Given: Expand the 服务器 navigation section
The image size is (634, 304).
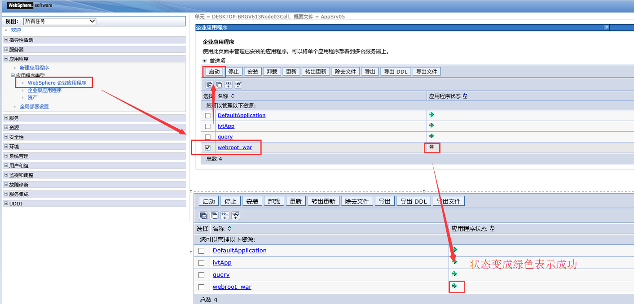Looking at the screenshot, I should (x=6, y=49).
